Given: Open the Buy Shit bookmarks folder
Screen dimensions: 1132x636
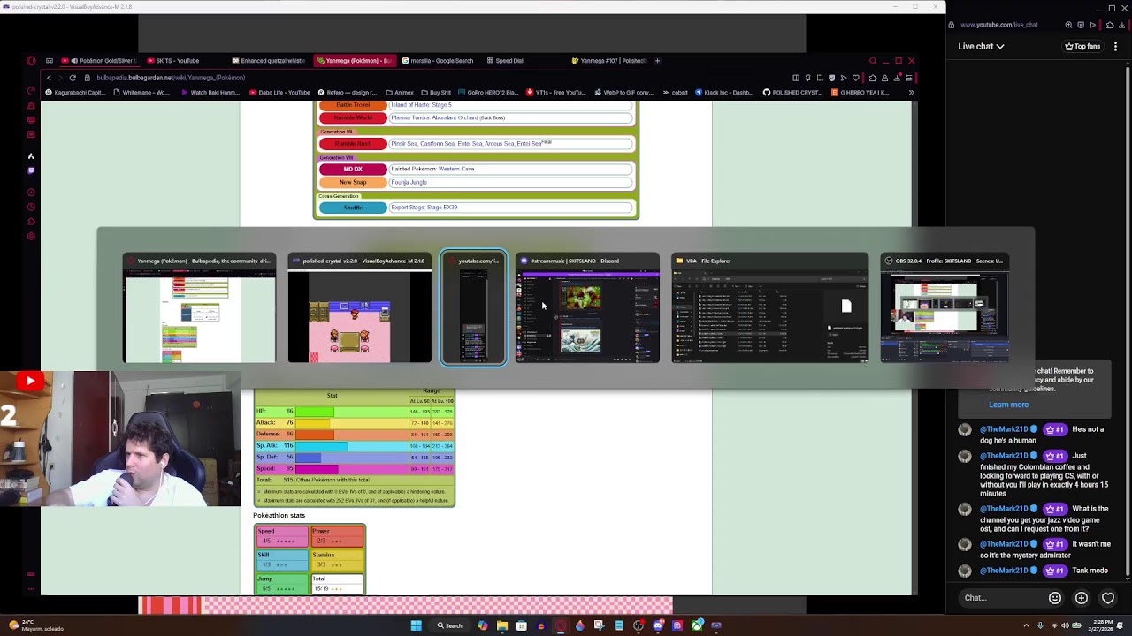Looking at the screenshot, I should 435,92.
